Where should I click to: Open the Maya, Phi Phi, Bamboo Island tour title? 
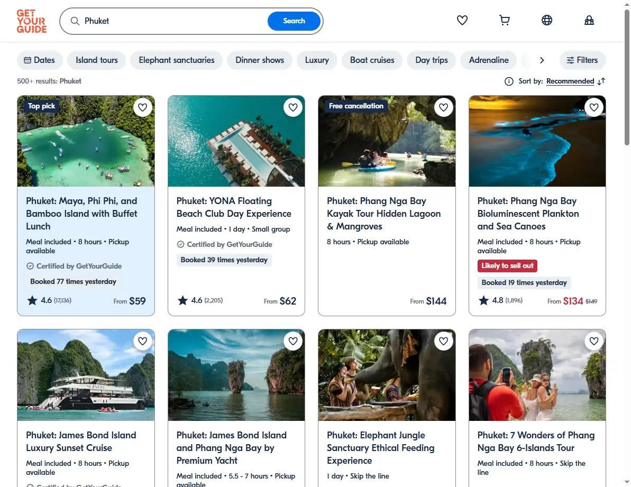pyautogui.click(x=81, y=214)
